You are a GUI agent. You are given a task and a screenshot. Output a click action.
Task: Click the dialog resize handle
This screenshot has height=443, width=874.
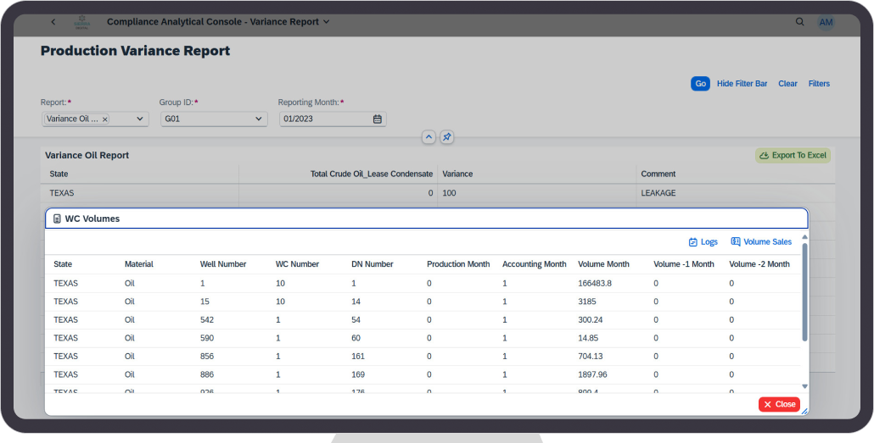pyautogui.click(x=804, y=412)
